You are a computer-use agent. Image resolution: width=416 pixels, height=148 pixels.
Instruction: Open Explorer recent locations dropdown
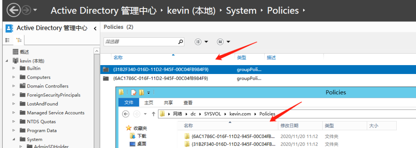coord(145,114)
